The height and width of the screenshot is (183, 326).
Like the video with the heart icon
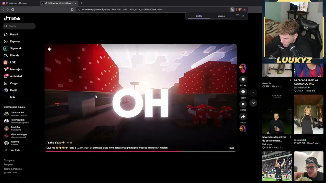pyautogui.click(x=243, y=79)
